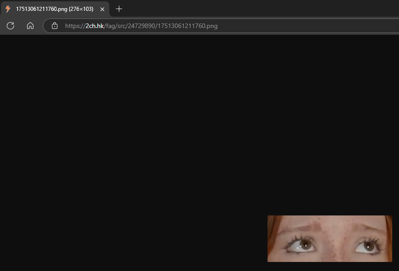This screenshot has height=271, width=399.
Task: View site information via the lock icon
Action: point(55,26)
